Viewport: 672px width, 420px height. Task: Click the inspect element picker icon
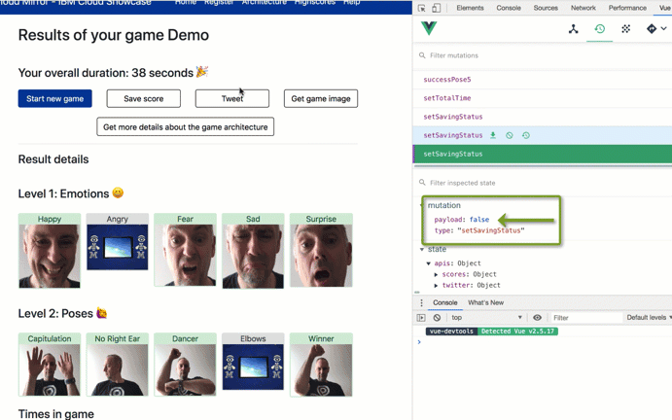(422, 8)
